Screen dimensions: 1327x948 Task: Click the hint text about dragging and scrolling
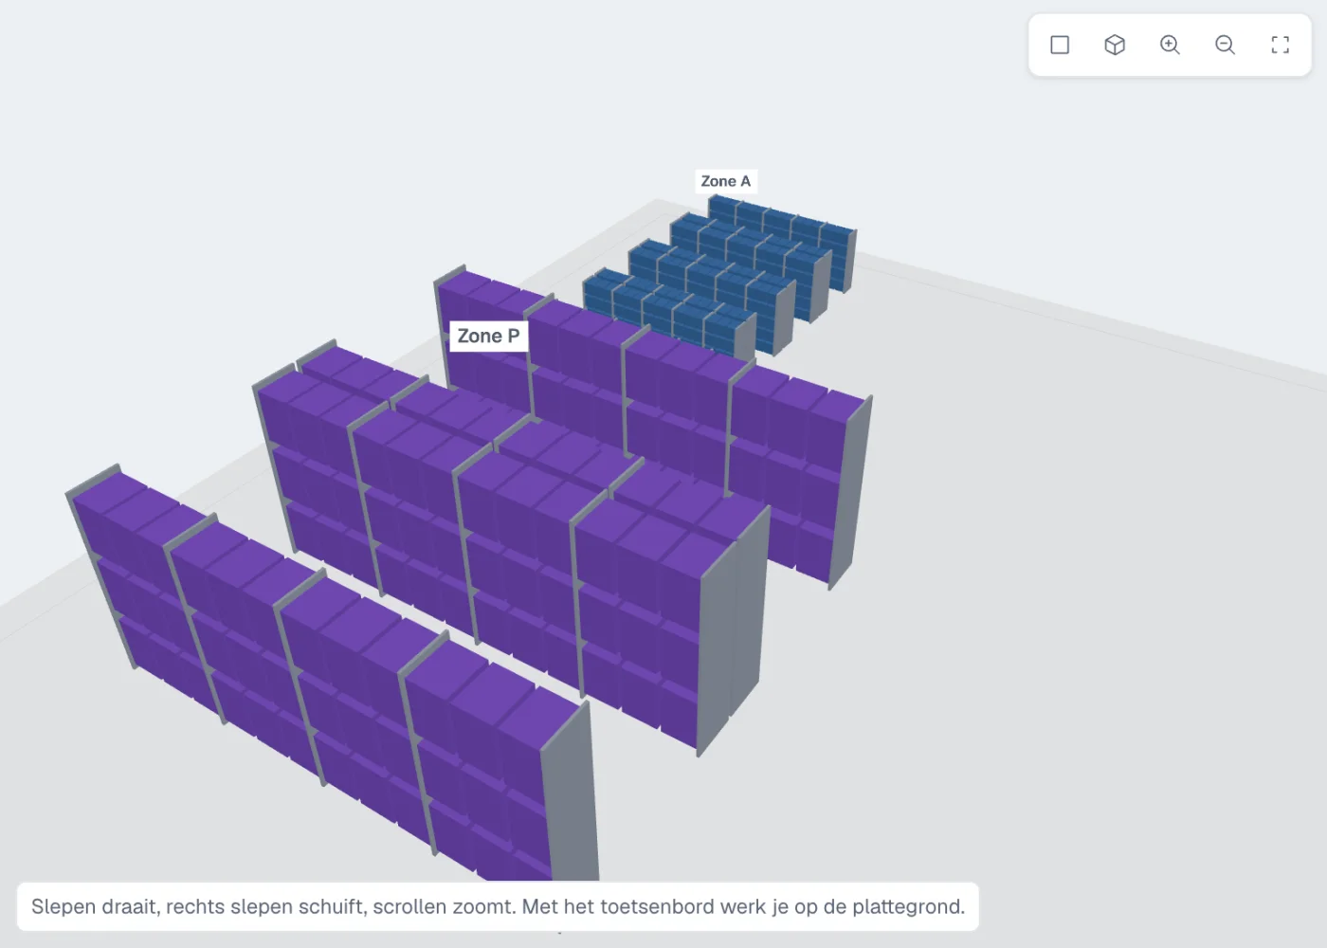pyautogui.click(x=498, y=906)
